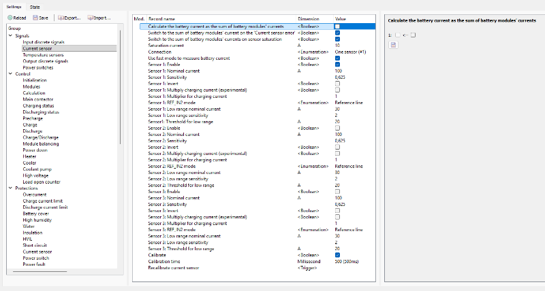Viewport: 545px width, 291px height.
Task: Open 'HVIL' protection settings
Action: pos(27,239)
